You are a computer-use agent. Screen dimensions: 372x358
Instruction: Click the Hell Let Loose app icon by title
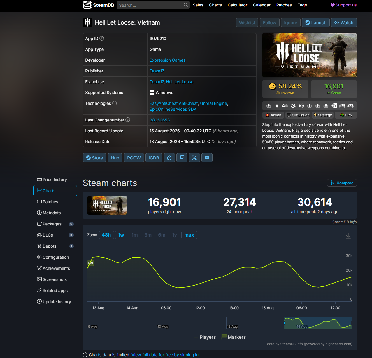(x=87, y=22)
